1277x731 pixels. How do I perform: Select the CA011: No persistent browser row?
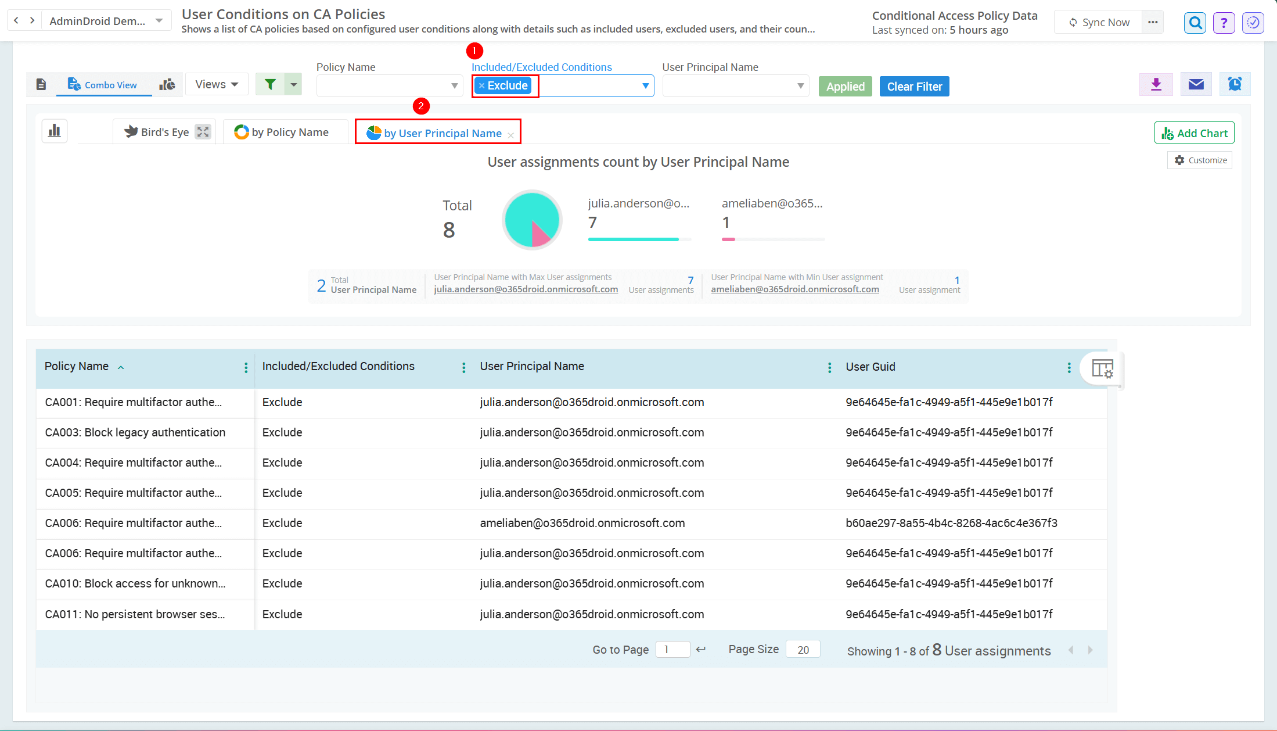[571, 614]
